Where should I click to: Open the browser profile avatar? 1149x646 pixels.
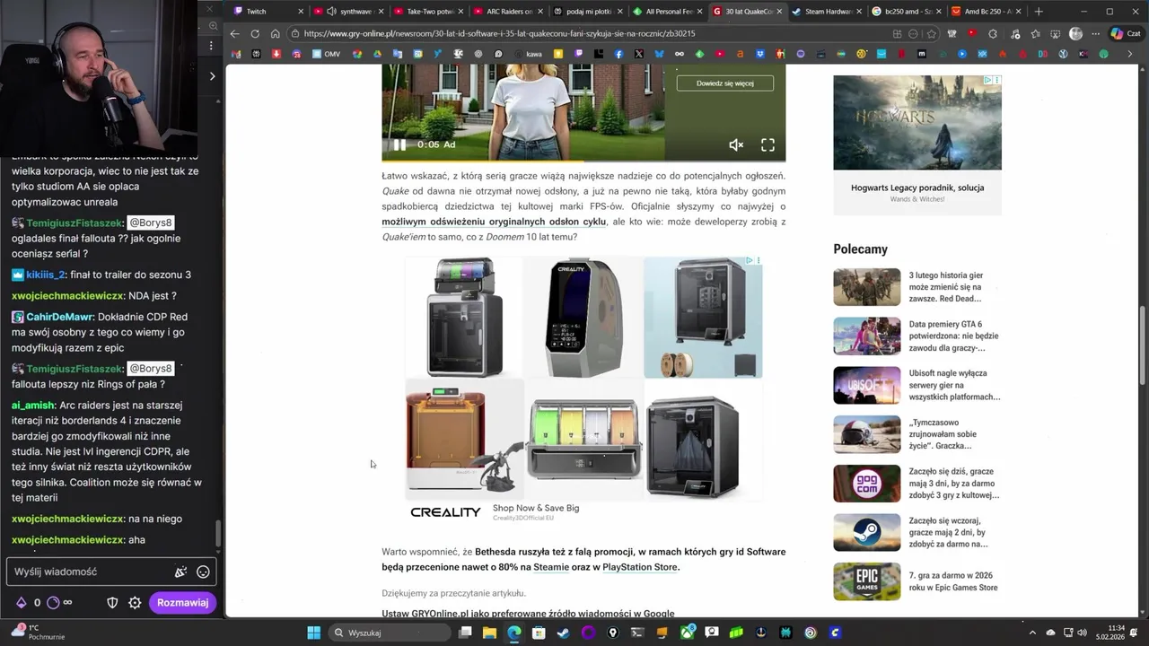click(x=1075, y=33)
